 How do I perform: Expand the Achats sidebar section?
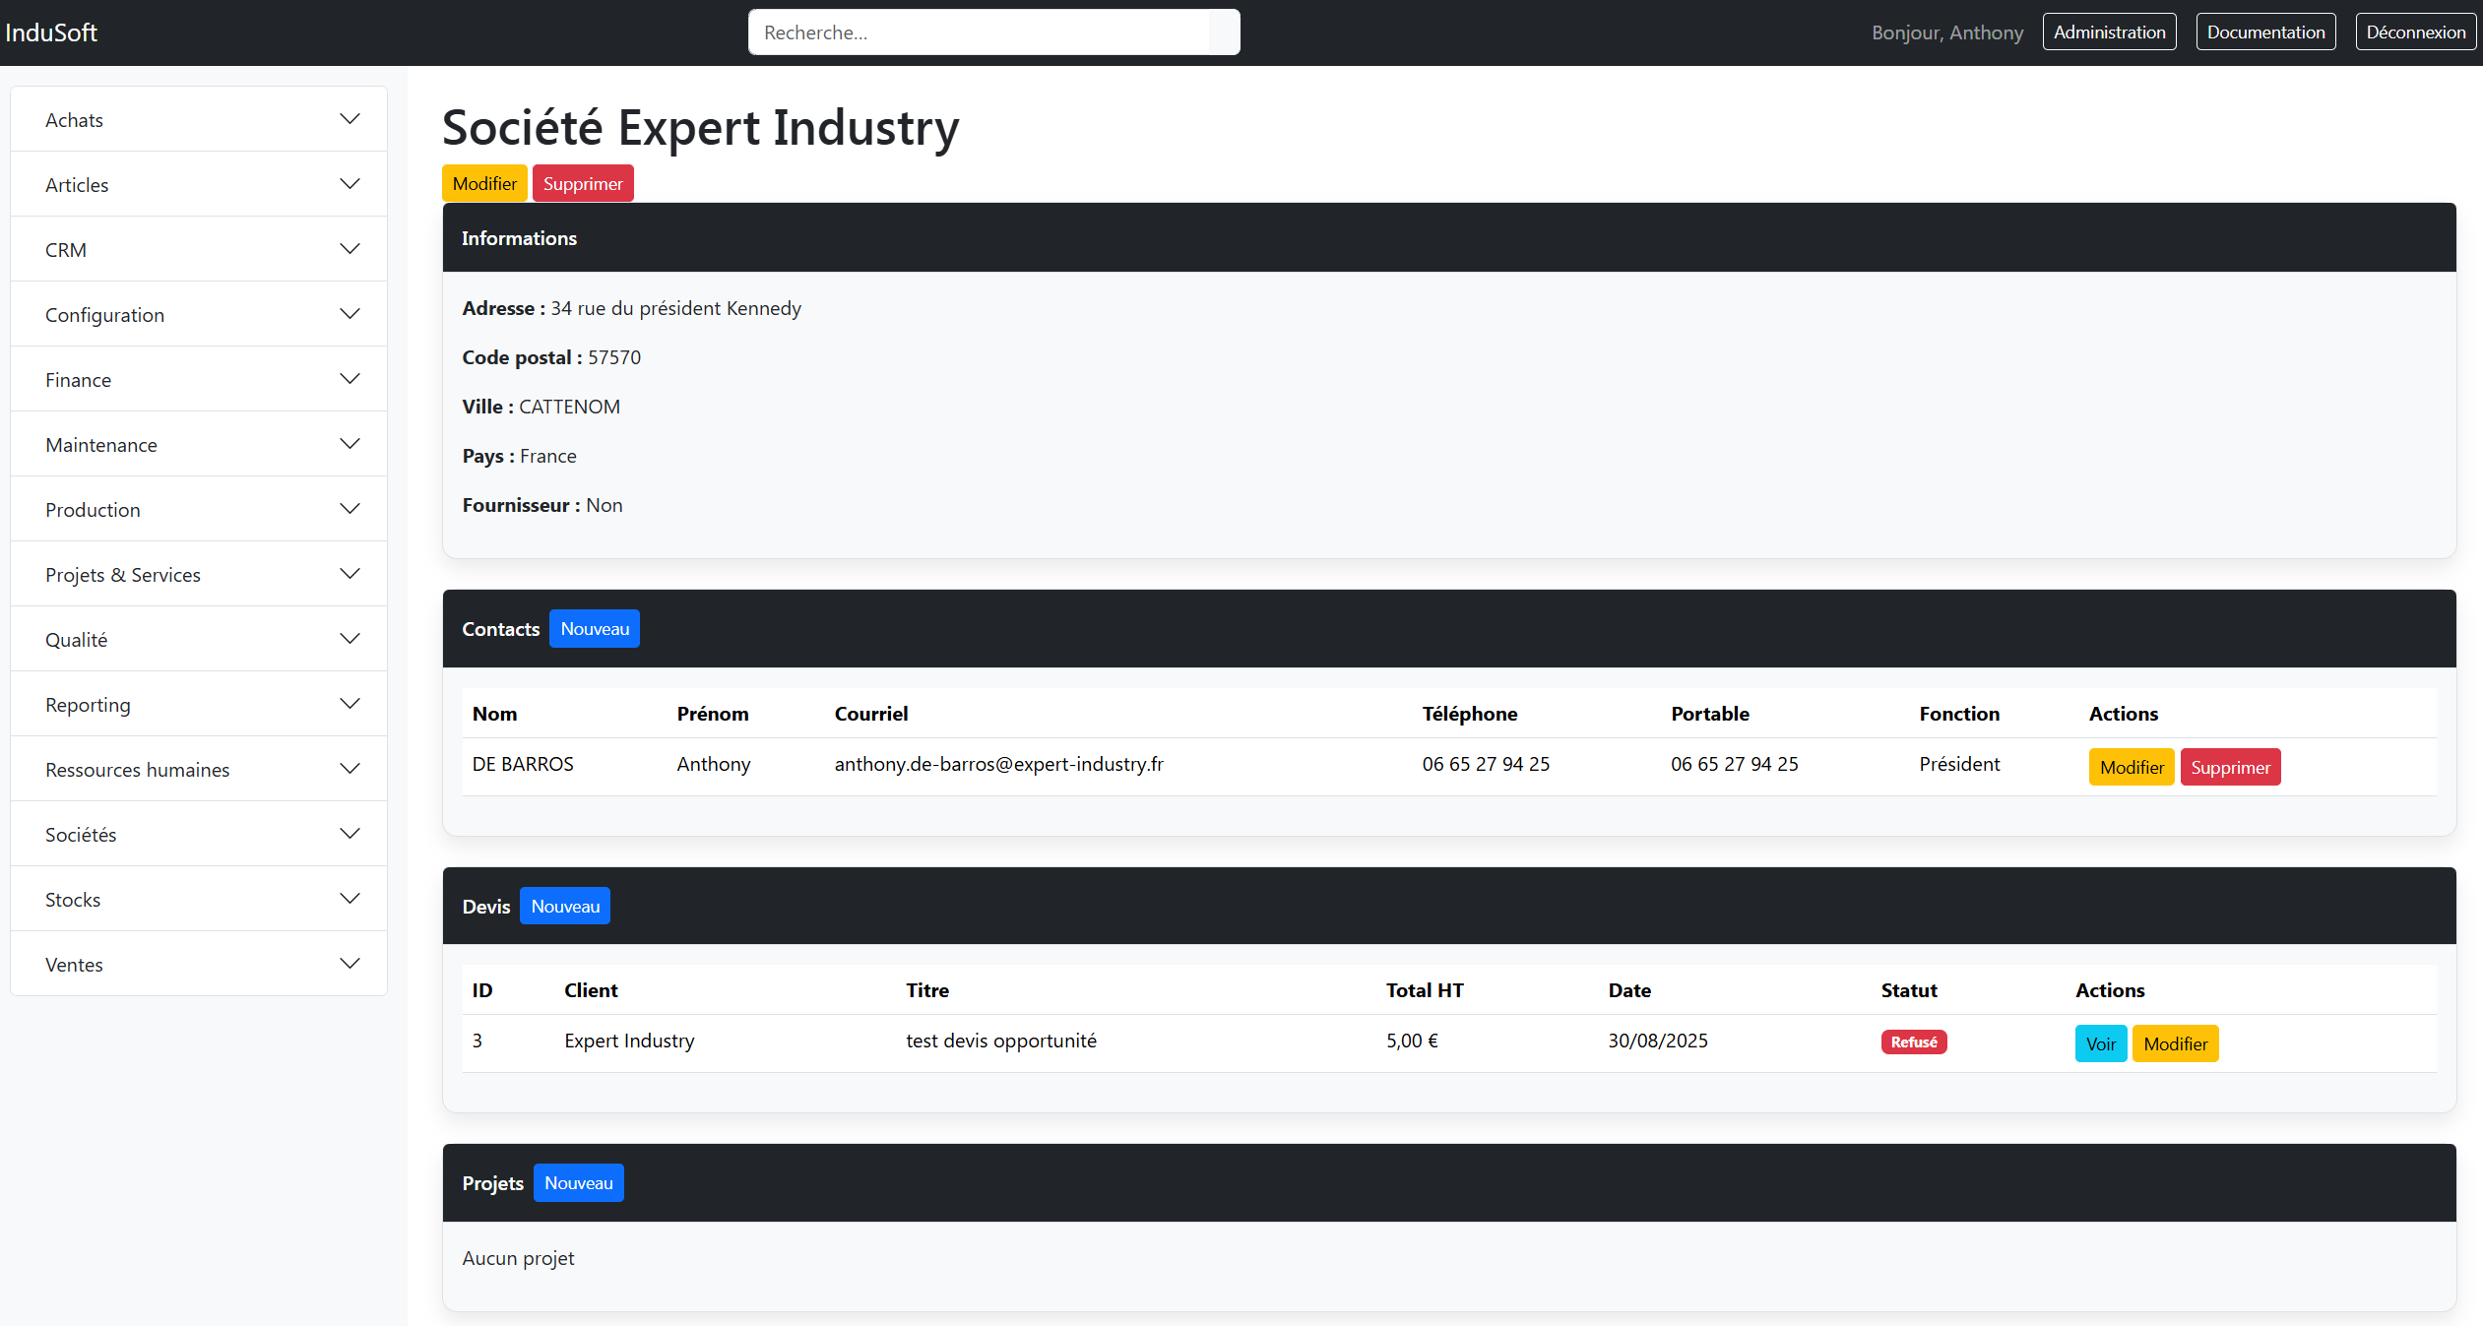pos(198,119)
